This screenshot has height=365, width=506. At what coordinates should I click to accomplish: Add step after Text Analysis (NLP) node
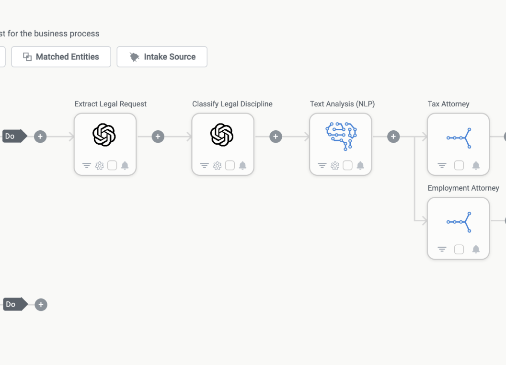[x=393, y=137]
